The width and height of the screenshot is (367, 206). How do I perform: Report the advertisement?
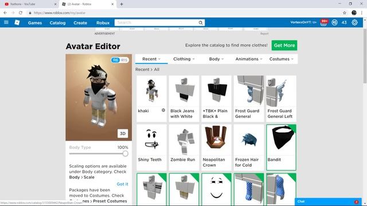click(x=264, y=34)
